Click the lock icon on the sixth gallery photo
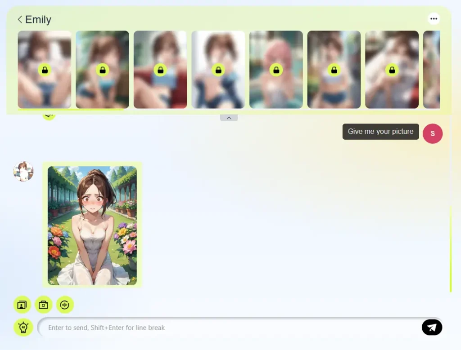The image size is (461, 350). (x=334, y=70)
